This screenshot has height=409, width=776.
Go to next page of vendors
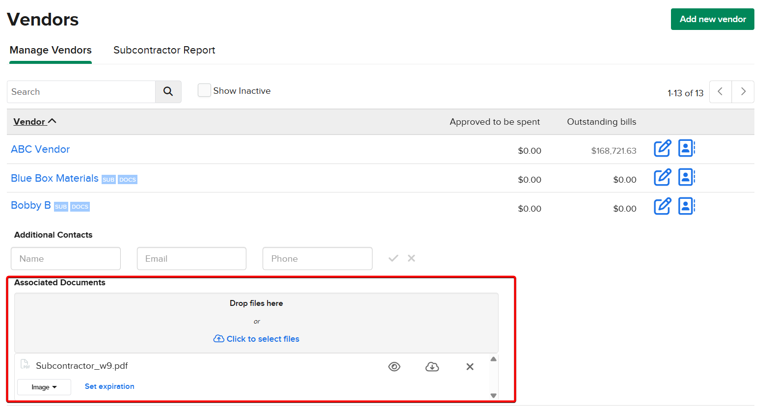tap(743, 92)
